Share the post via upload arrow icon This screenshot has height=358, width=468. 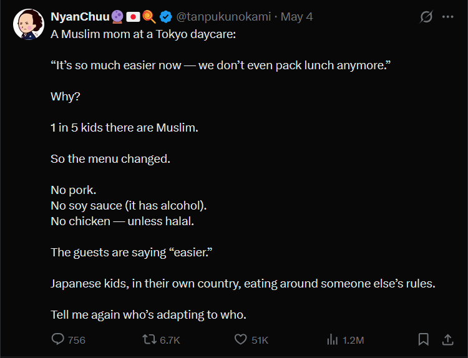(447, 339)
